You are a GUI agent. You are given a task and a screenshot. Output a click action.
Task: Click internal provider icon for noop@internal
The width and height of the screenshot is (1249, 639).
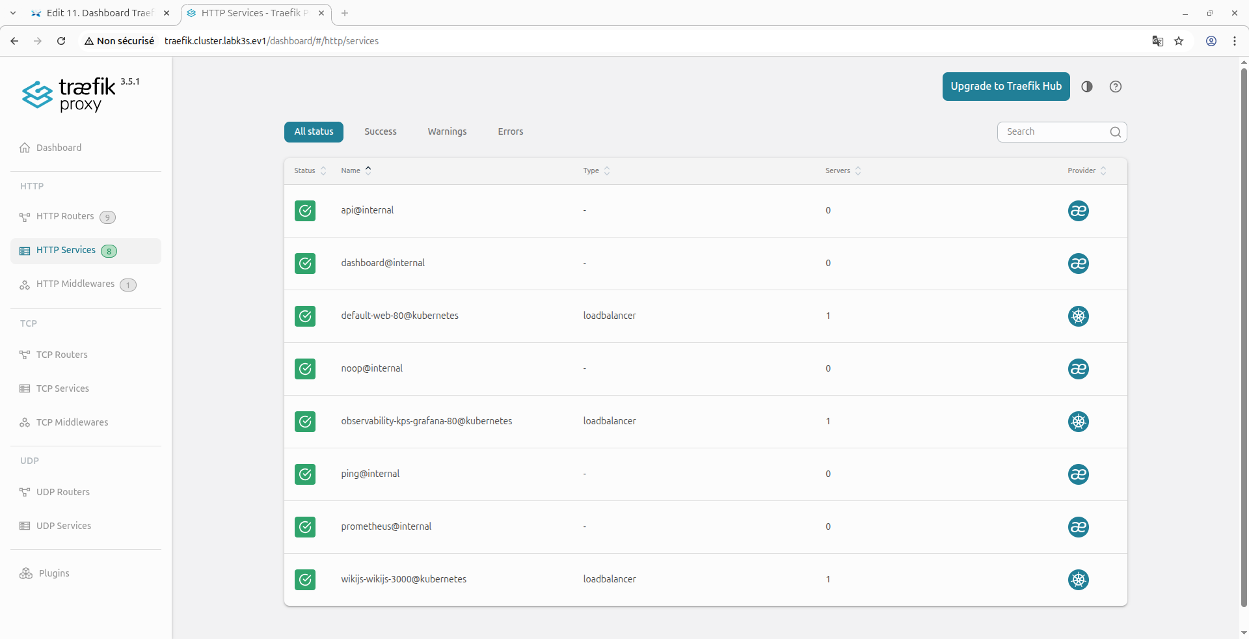(1079, 369)
